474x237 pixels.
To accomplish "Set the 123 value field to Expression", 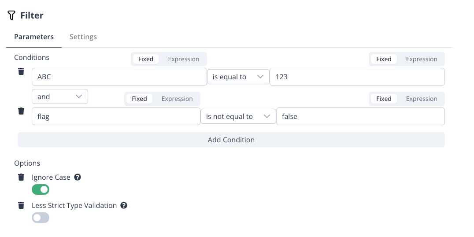I will pyautogui.click(x=421, y=59).
